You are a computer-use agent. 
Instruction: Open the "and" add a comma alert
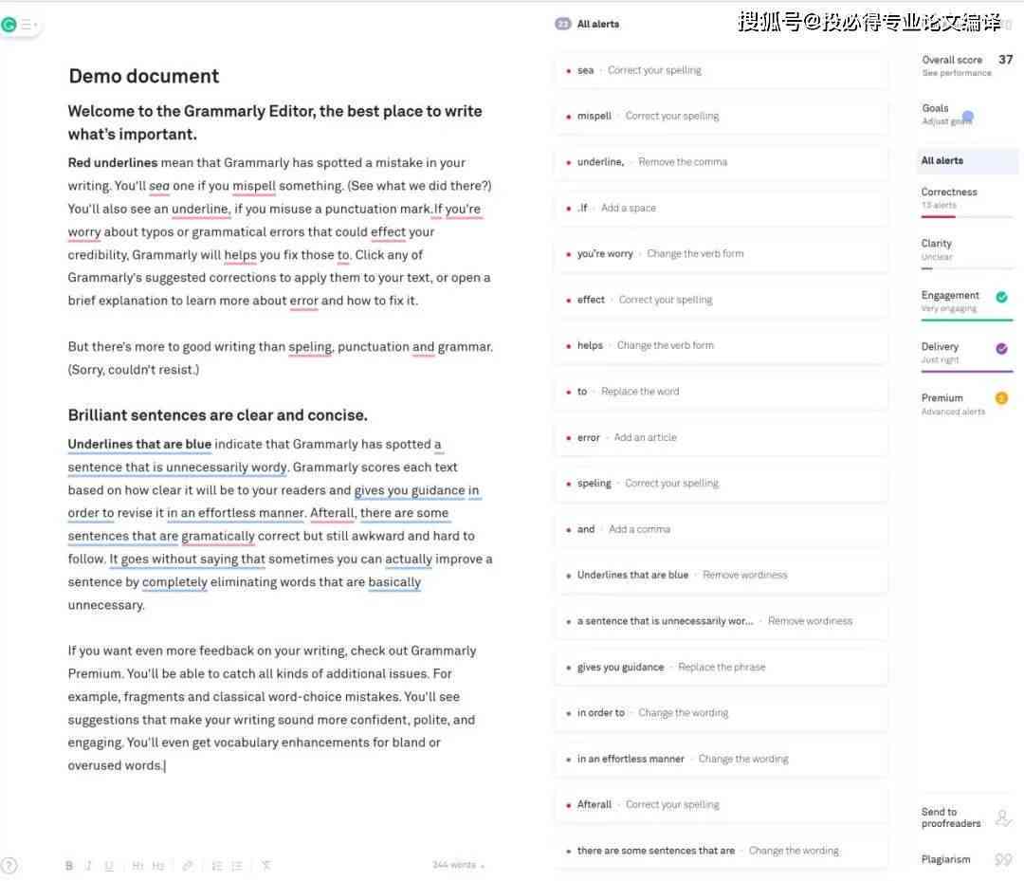pyautogui.click(x=721, y=529)
